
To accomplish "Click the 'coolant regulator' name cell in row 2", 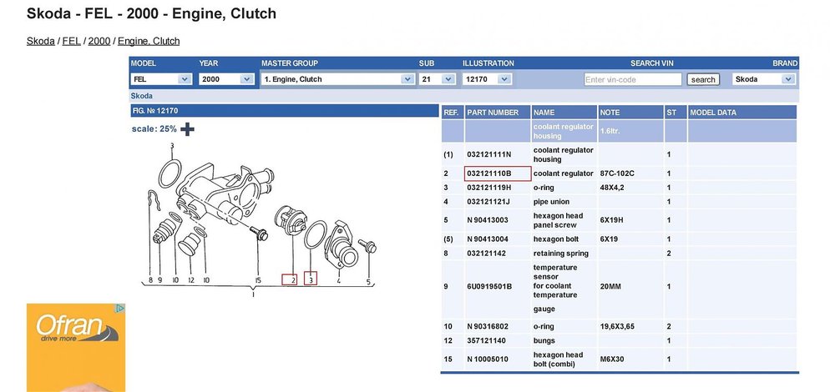I will (x=564, y=173).
